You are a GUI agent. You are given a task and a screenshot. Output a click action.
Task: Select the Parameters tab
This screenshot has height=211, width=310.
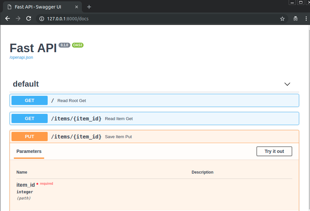point(29,152)
